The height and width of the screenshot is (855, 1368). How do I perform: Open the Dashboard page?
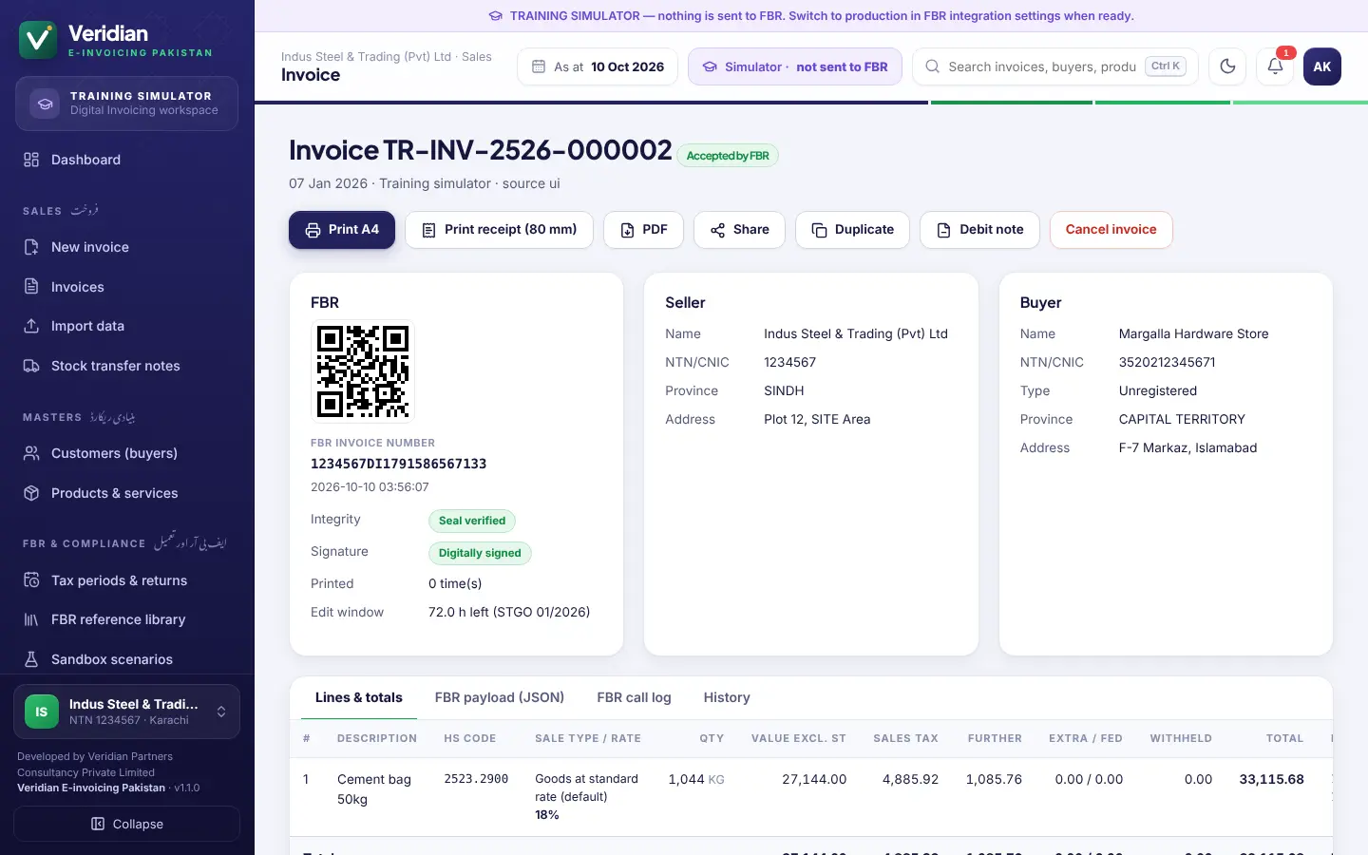[127, 160]
